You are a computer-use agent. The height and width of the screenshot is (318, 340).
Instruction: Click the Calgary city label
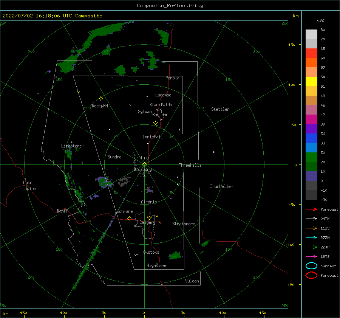pos(147,222)
